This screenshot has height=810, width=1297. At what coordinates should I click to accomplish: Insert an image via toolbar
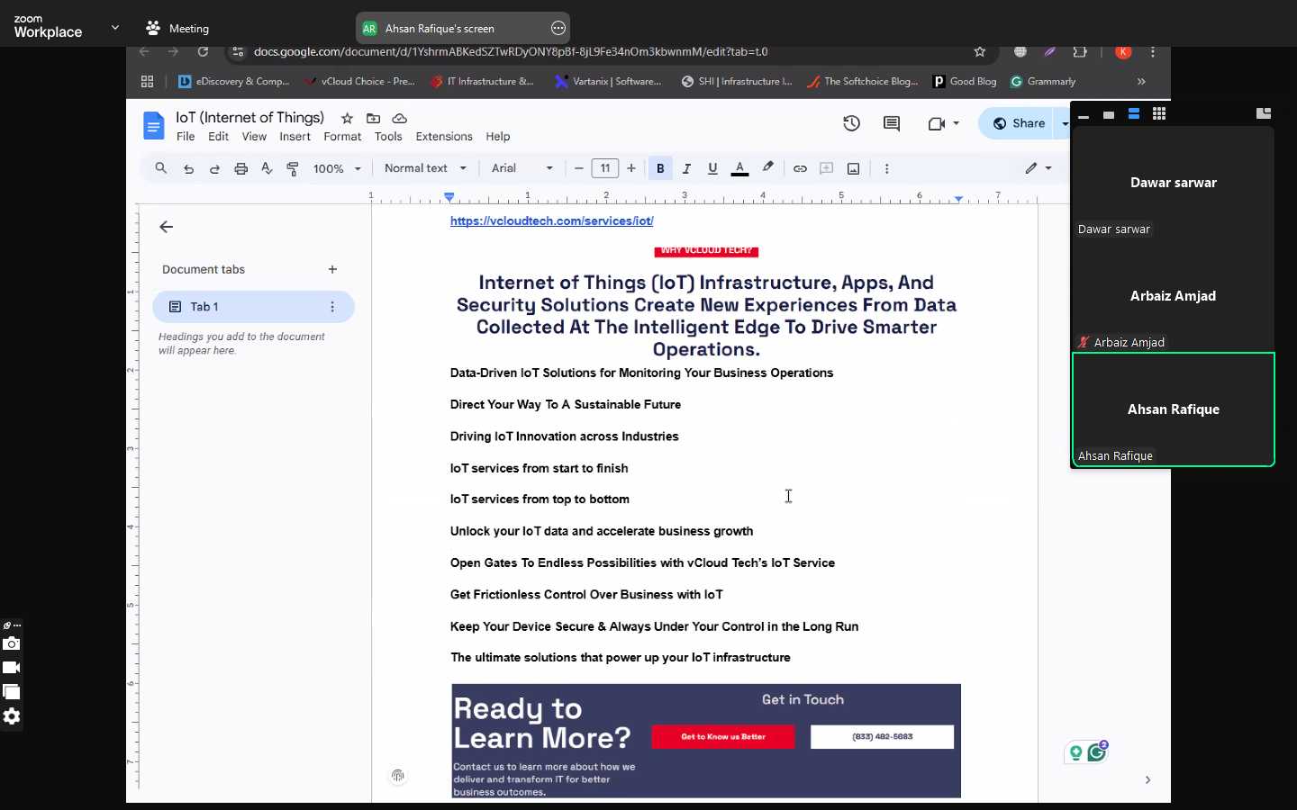(x=853, y=168)
